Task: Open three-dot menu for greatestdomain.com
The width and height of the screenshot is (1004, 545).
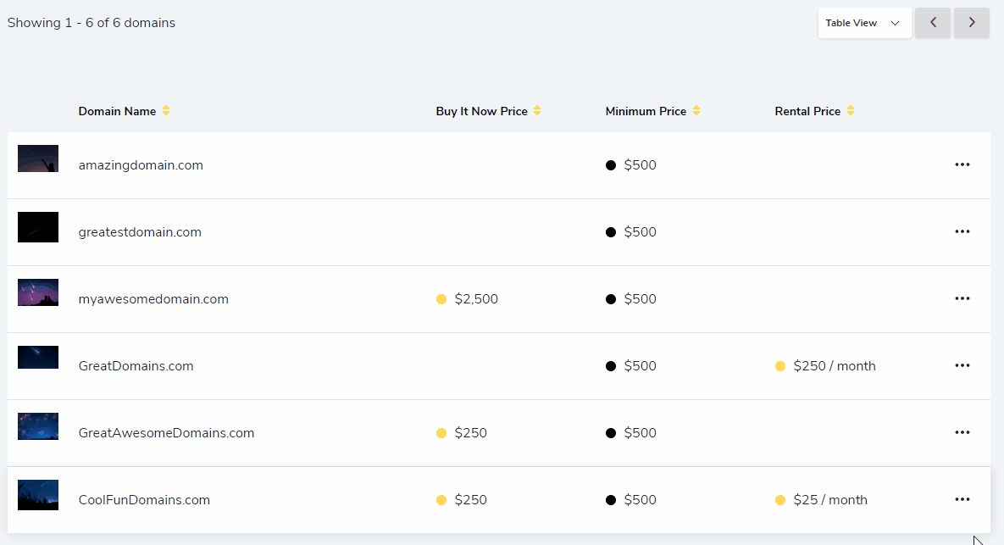Action: (962, 232)
